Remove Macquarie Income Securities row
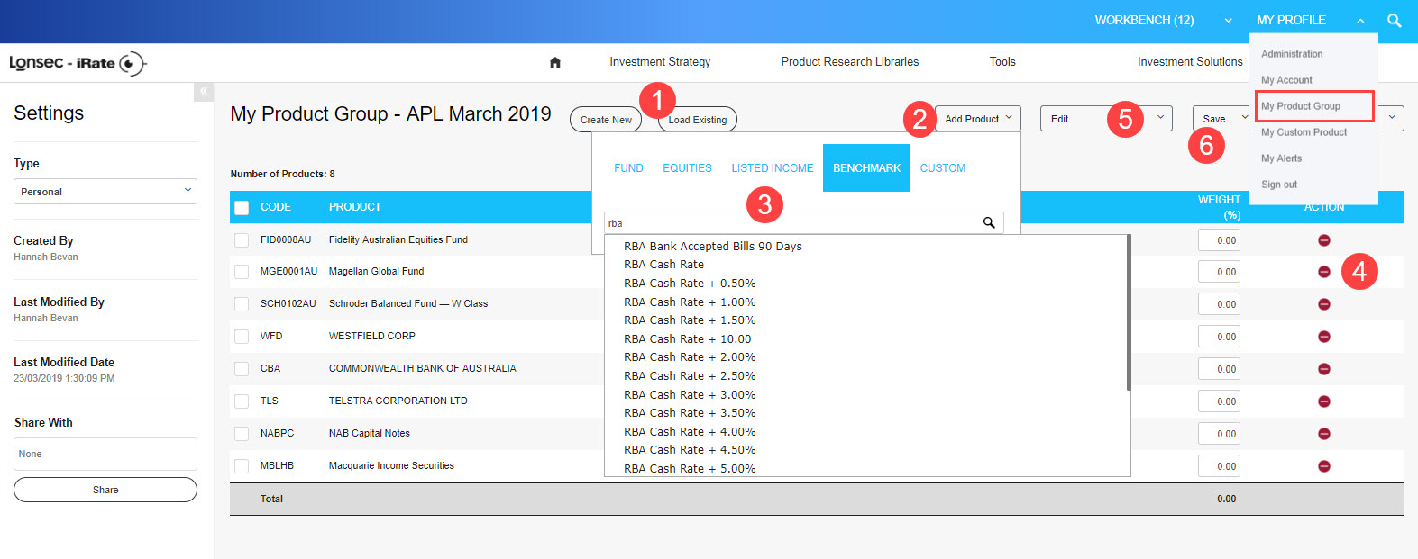The height and width of the screenshot is (559, 1418). (1324, 466)
